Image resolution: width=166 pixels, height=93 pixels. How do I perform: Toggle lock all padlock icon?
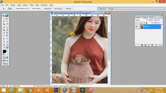coord(147,23)
